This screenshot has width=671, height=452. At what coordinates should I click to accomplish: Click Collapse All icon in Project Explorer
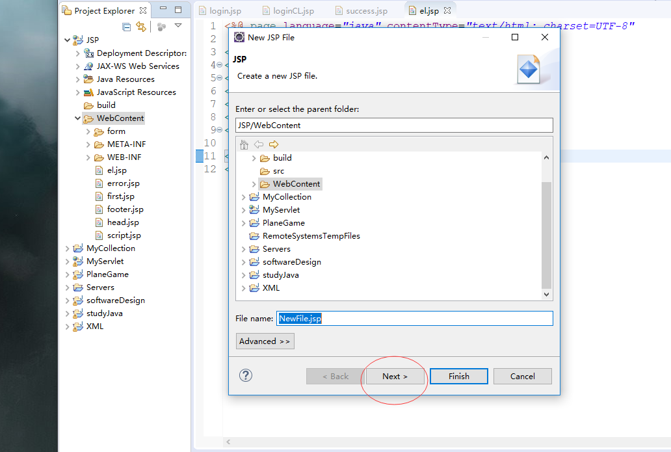pos(126,27)
